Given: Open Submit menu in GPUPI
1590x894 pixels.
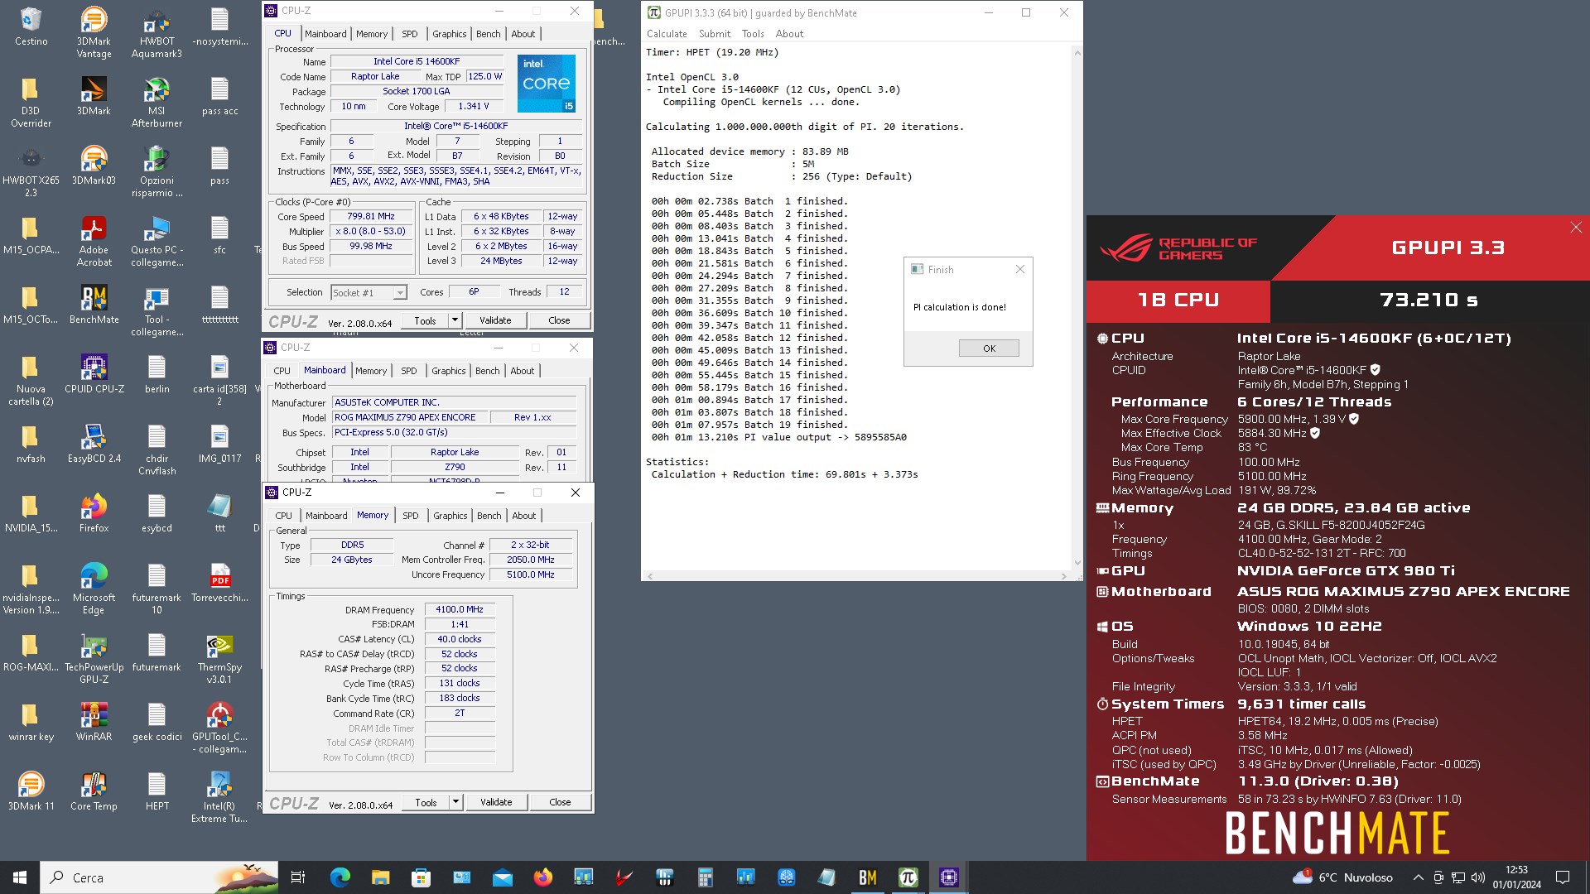Looking at the screenshot, I should 715,34.
